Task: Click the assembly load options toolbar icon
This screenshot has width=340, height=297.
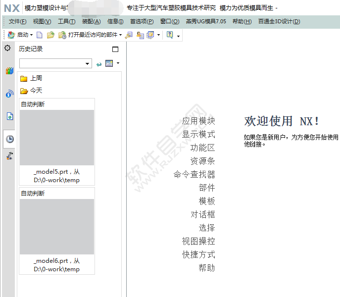Action: [140, 35]
